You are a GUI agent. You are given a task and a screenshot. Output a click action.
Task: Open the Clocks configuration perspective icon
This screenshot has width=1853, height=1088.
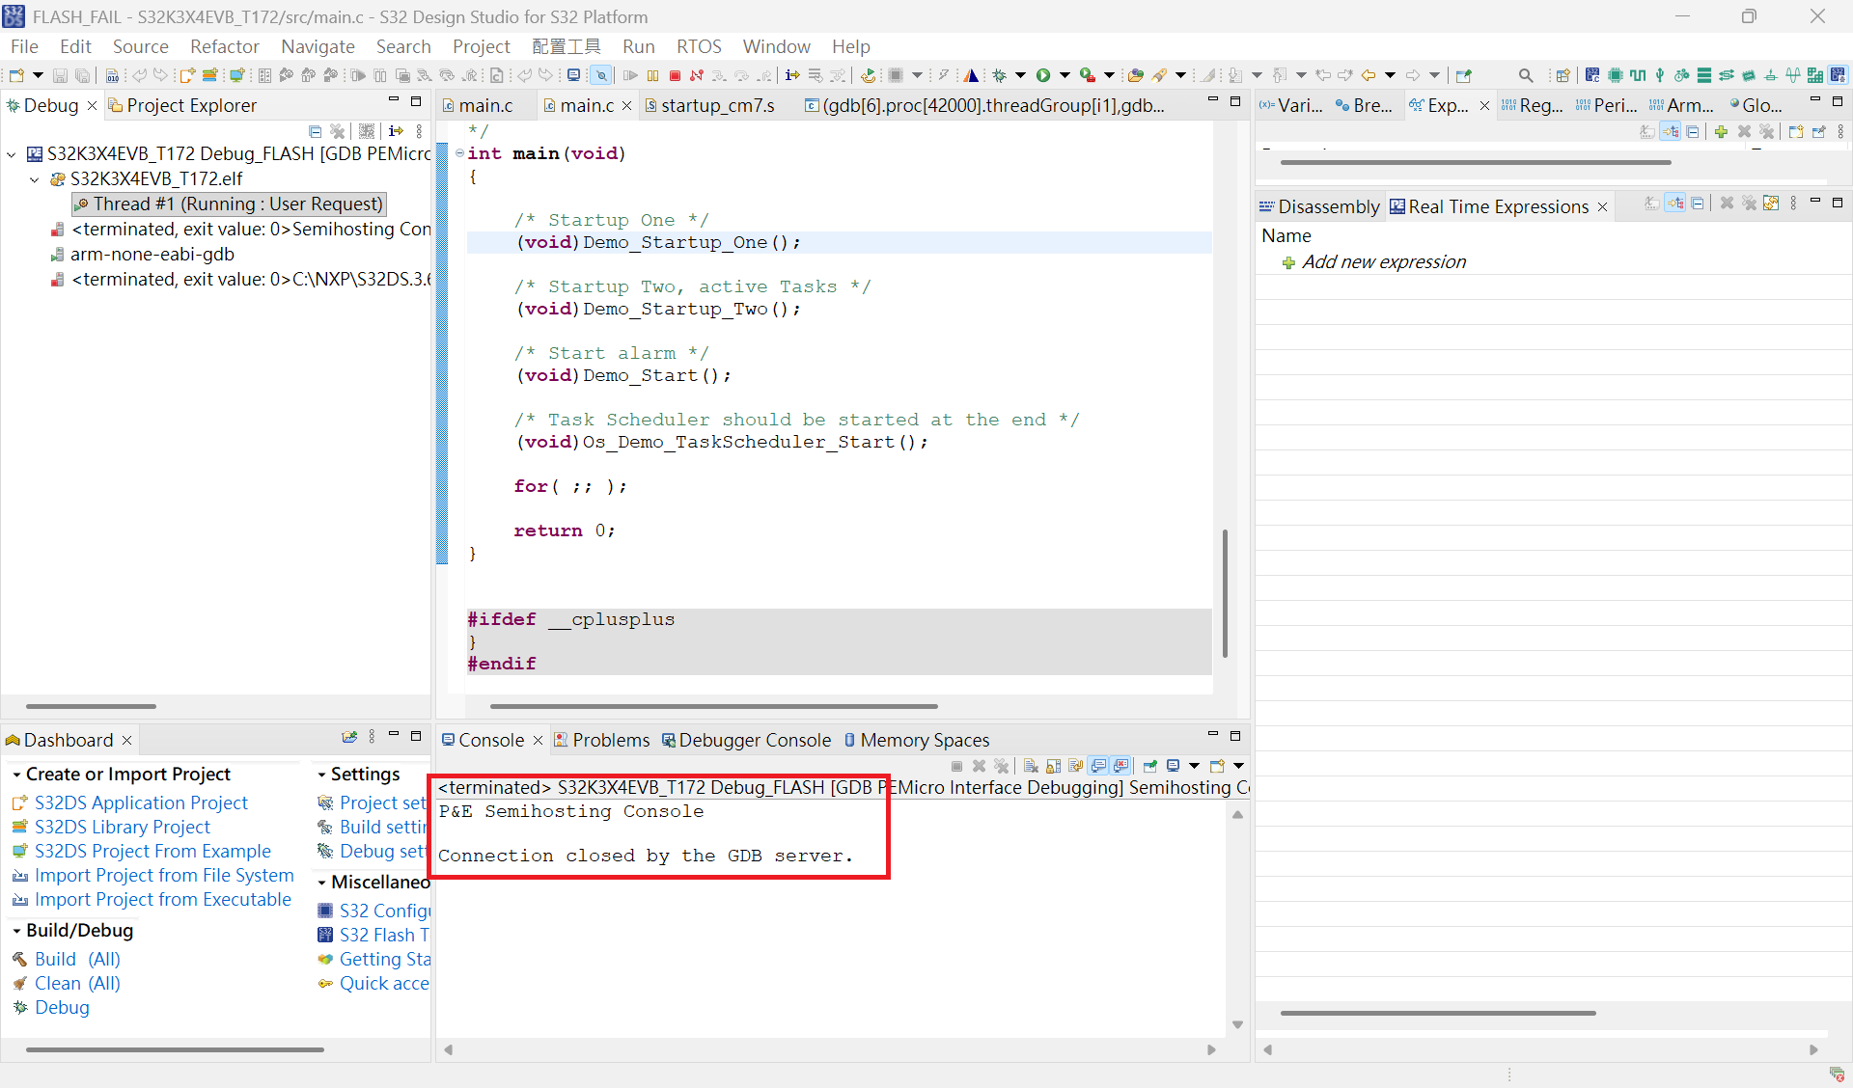(1637, 75)
